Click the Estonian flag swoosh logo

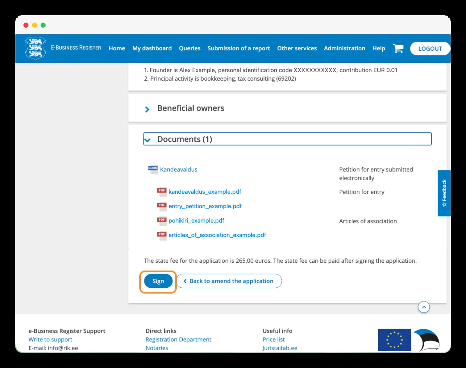point(427,340)
